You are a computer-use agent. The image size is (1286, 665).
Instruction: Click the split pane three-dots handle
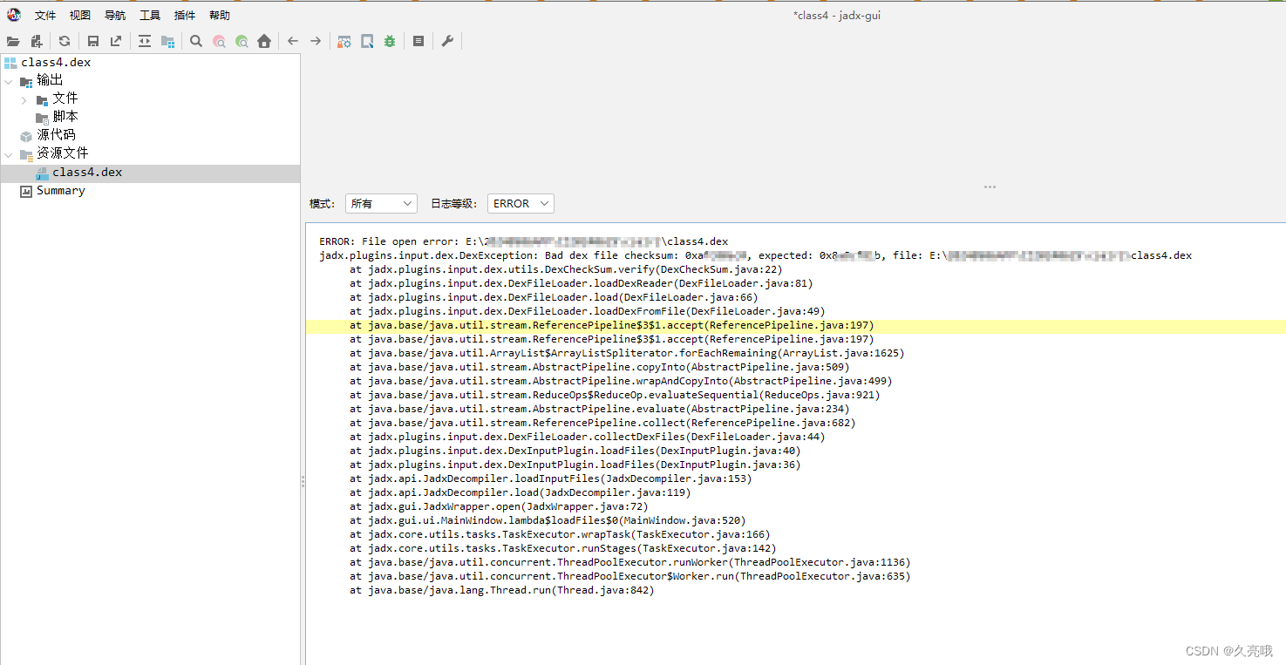pos(990,187)
